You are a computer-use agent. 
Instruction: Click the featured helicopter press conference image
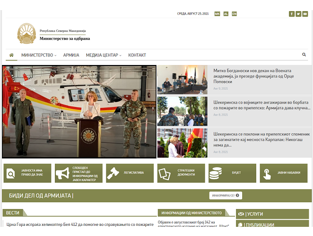(x=79, y=112)
